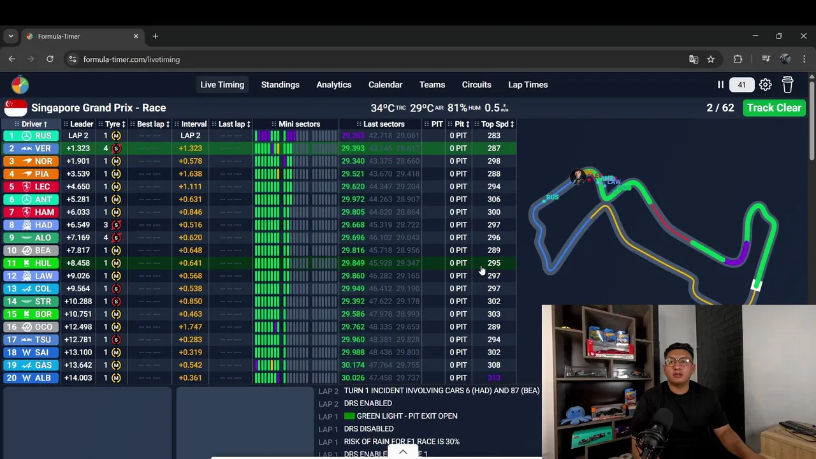The height and width of the screenshot is (459, 816).
Task: Click TSU soft tyre icon
Action: click(116, 340)
